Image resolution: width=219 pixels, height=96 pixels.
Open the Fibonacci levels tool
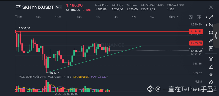211,41
